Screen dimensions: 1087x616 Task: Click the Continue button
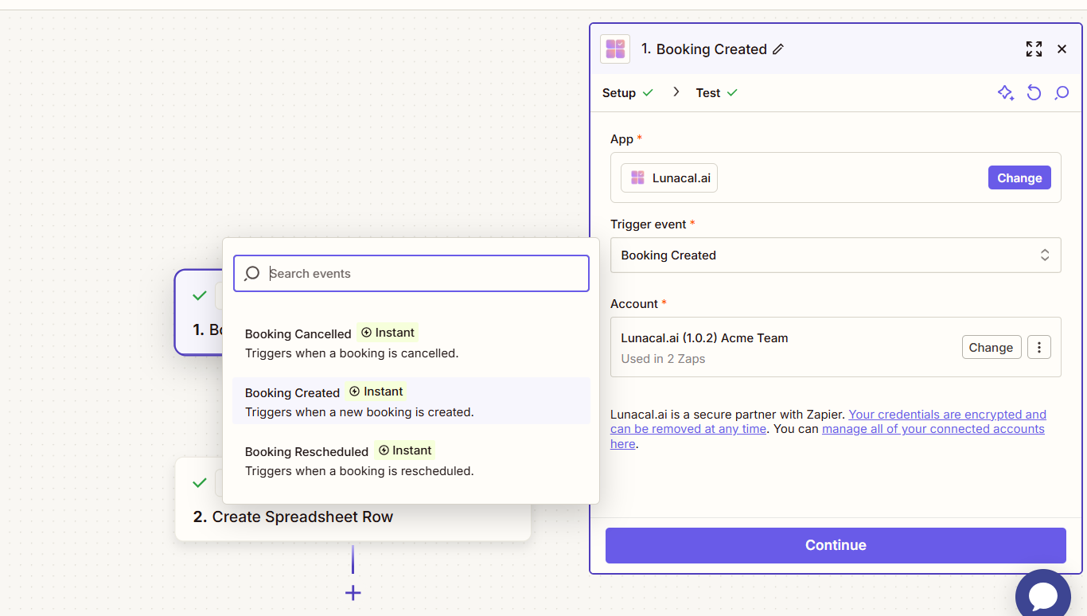(836, 545)
